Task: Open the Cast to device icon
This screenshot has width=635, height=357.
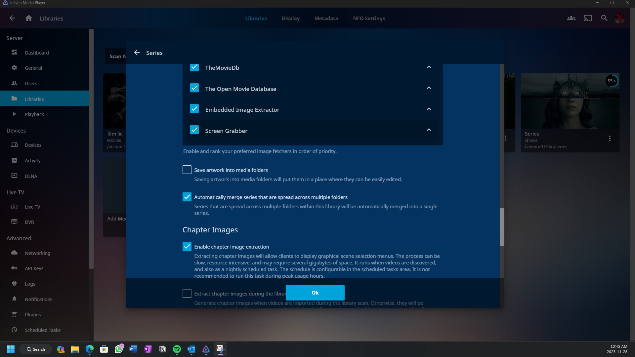Action: [x=588, y=18]
